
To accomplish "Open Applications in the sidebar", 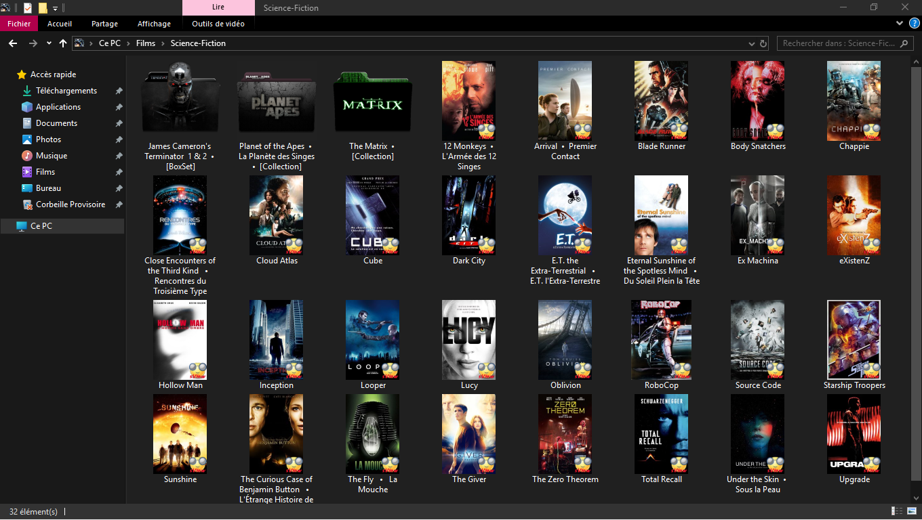I will click(x=58, y=107).
